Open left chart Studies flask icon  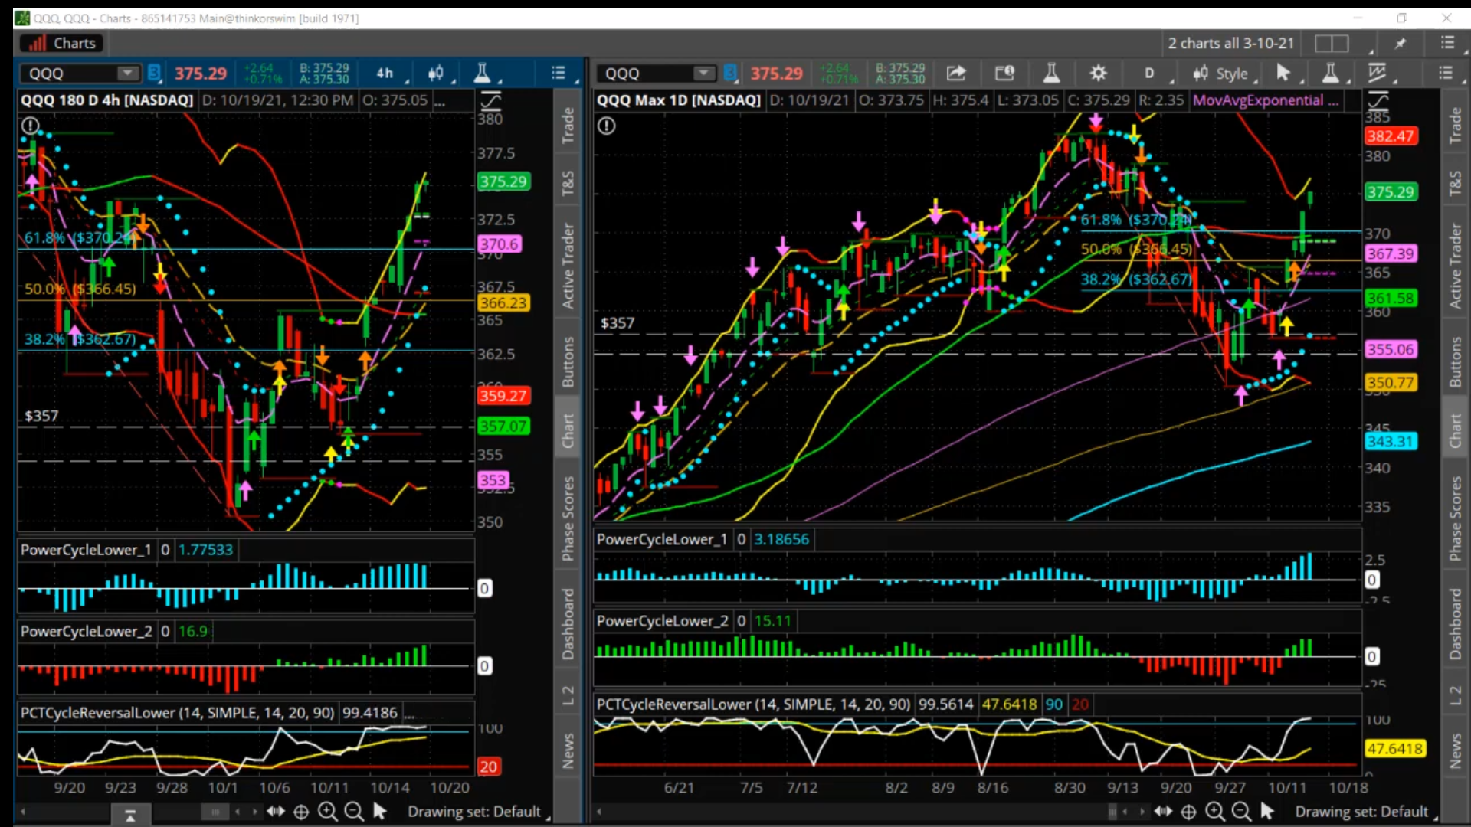[x=482, y=73]
